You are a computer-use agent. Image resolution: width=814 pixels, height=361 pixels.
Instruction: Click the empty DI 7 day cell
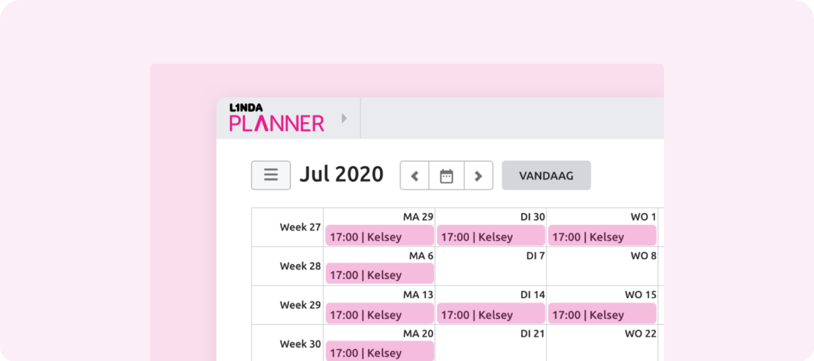(490, 271)
